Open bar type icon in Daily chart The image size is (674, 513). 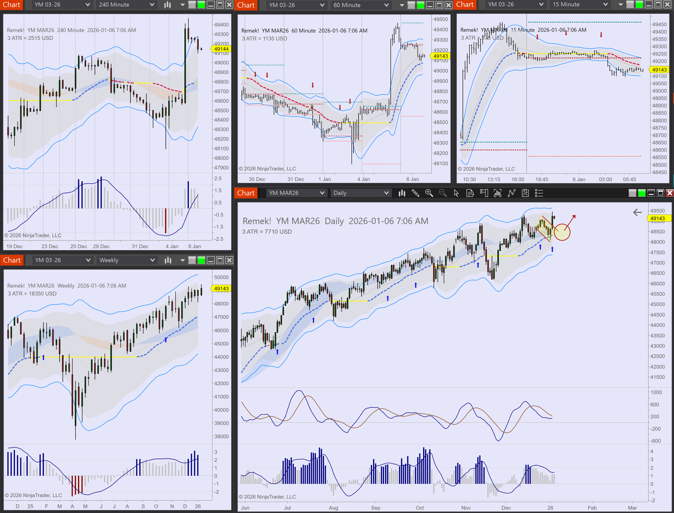(x=402, y=193)
